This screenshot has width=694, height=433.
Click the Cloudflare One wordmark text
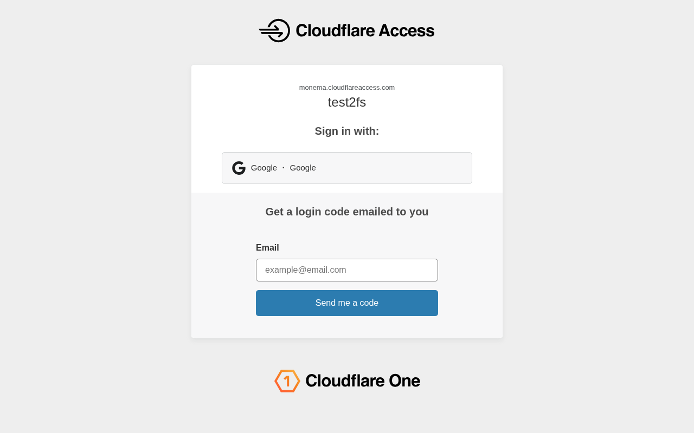363,381
